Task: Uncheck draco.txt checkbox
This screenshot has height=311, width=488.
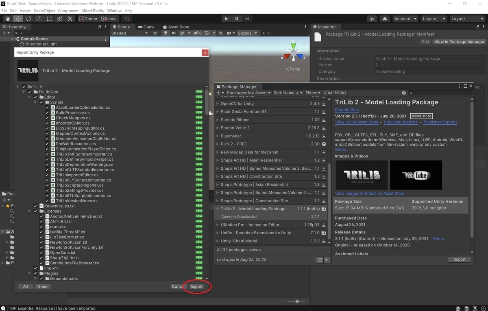Action: click(x=41, y=227)
